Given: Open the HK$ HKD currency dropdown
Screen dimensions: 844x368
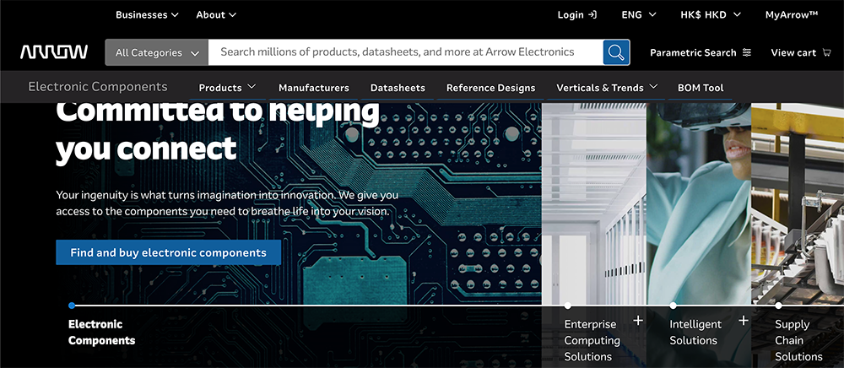Looking at the screenshot, I should 711,14.
